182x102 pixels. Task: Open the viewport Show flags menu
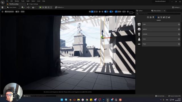point(23,12)
